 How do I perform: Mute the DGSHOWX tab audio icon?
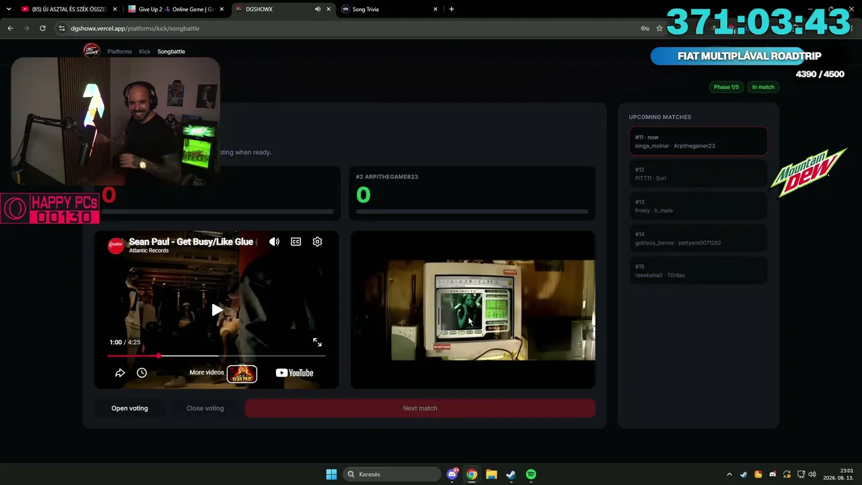coord(317,9)
